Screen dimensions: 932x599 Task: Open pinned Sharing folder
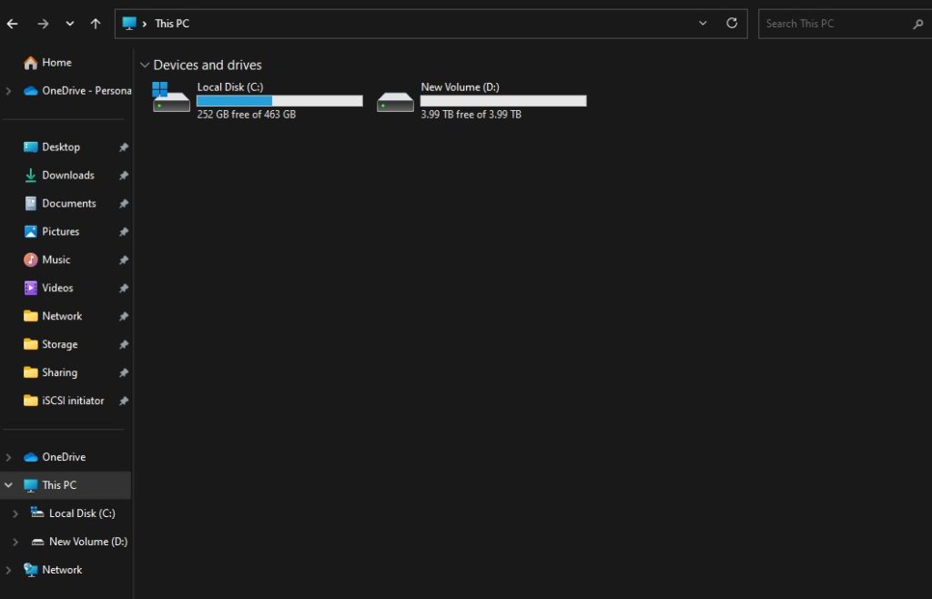[x=59, y=372]
